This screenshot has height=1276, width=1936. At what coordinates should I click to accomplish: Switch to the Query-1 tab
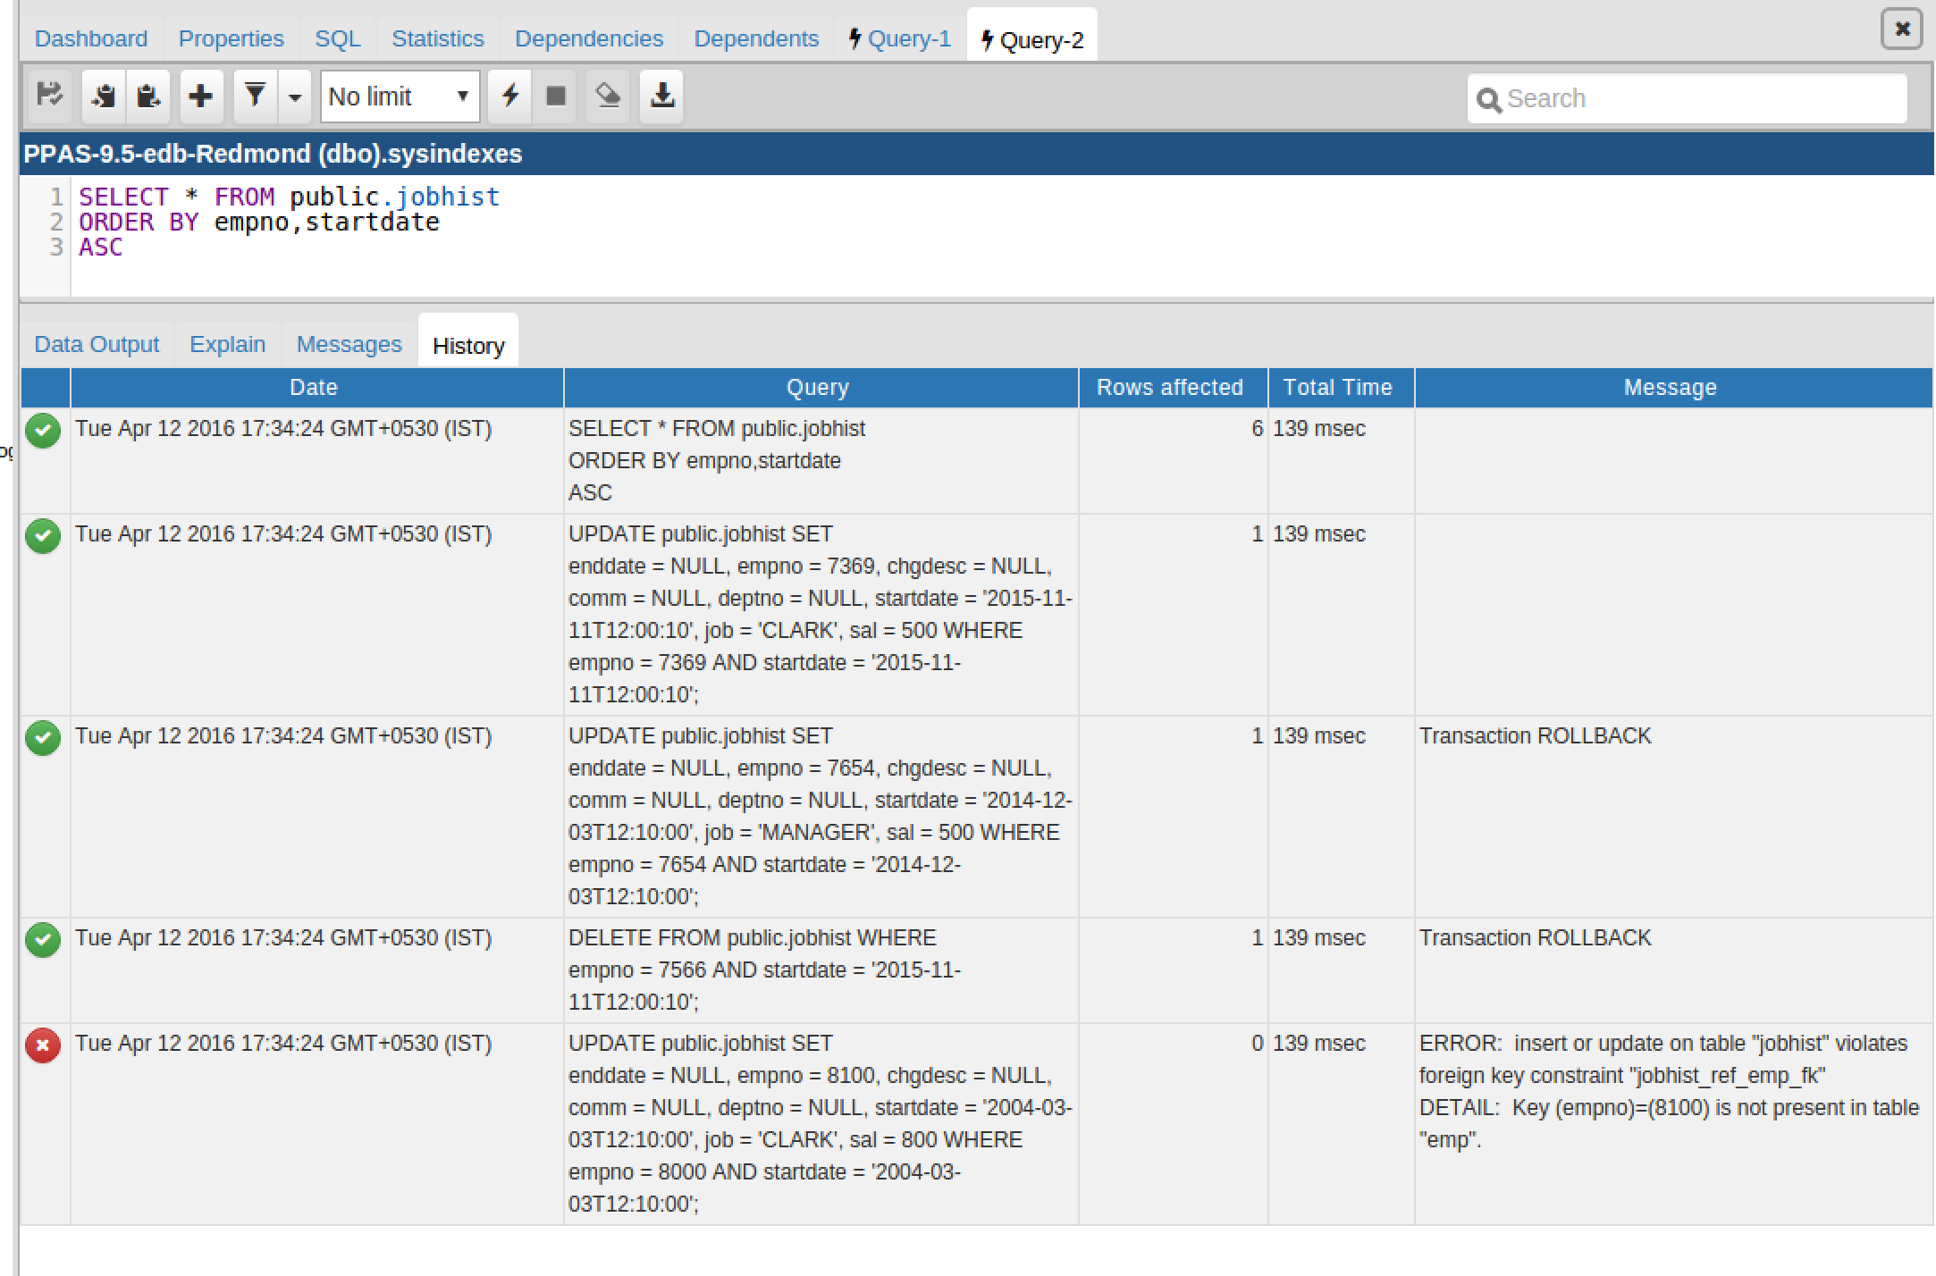pos(900,39)
